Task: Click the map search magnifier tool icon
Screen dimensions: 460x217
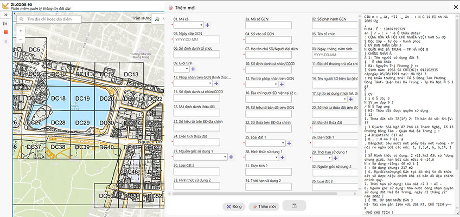Action: tap(157, 19)
